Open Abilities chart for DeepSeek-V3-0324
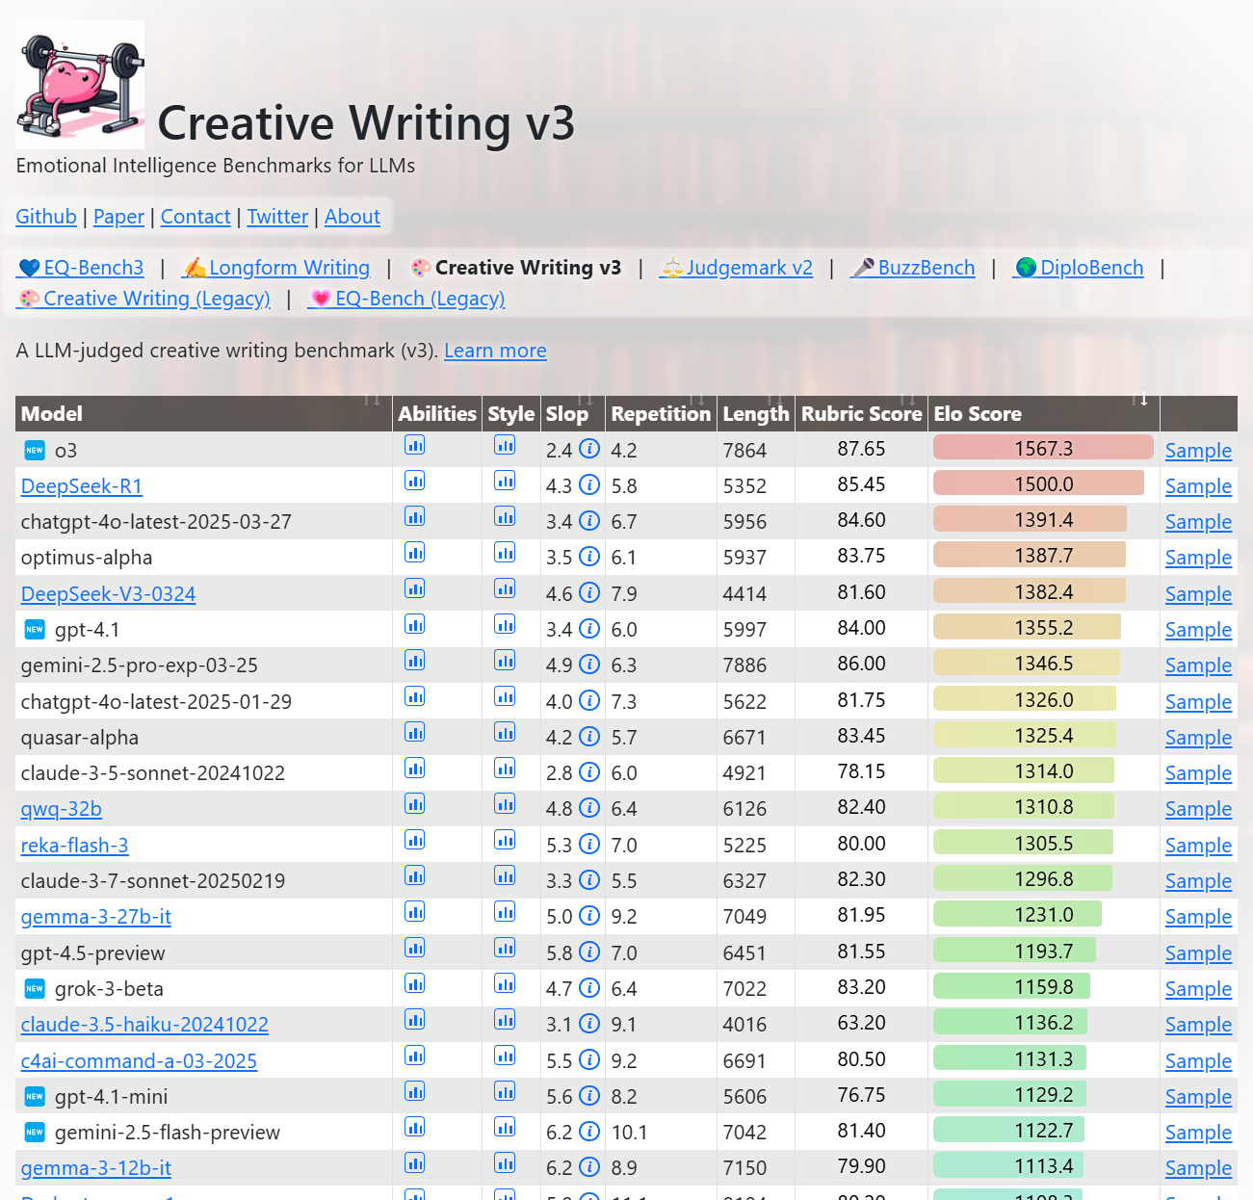Image resolution: width=1253 pixels, height=1200 pixels. click(x=415, y=588)
